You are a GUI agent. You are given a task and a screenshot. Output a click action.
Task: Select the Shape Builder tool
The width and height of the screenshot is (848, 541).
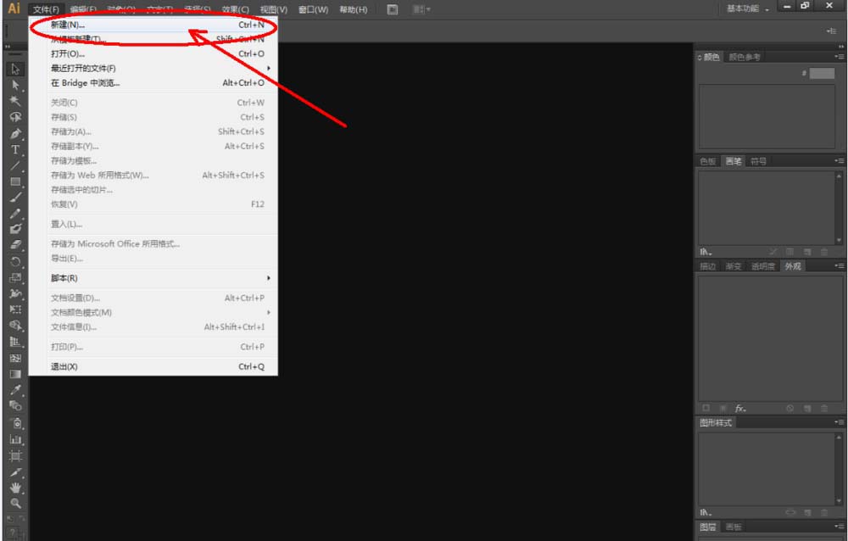click(15, 325)
